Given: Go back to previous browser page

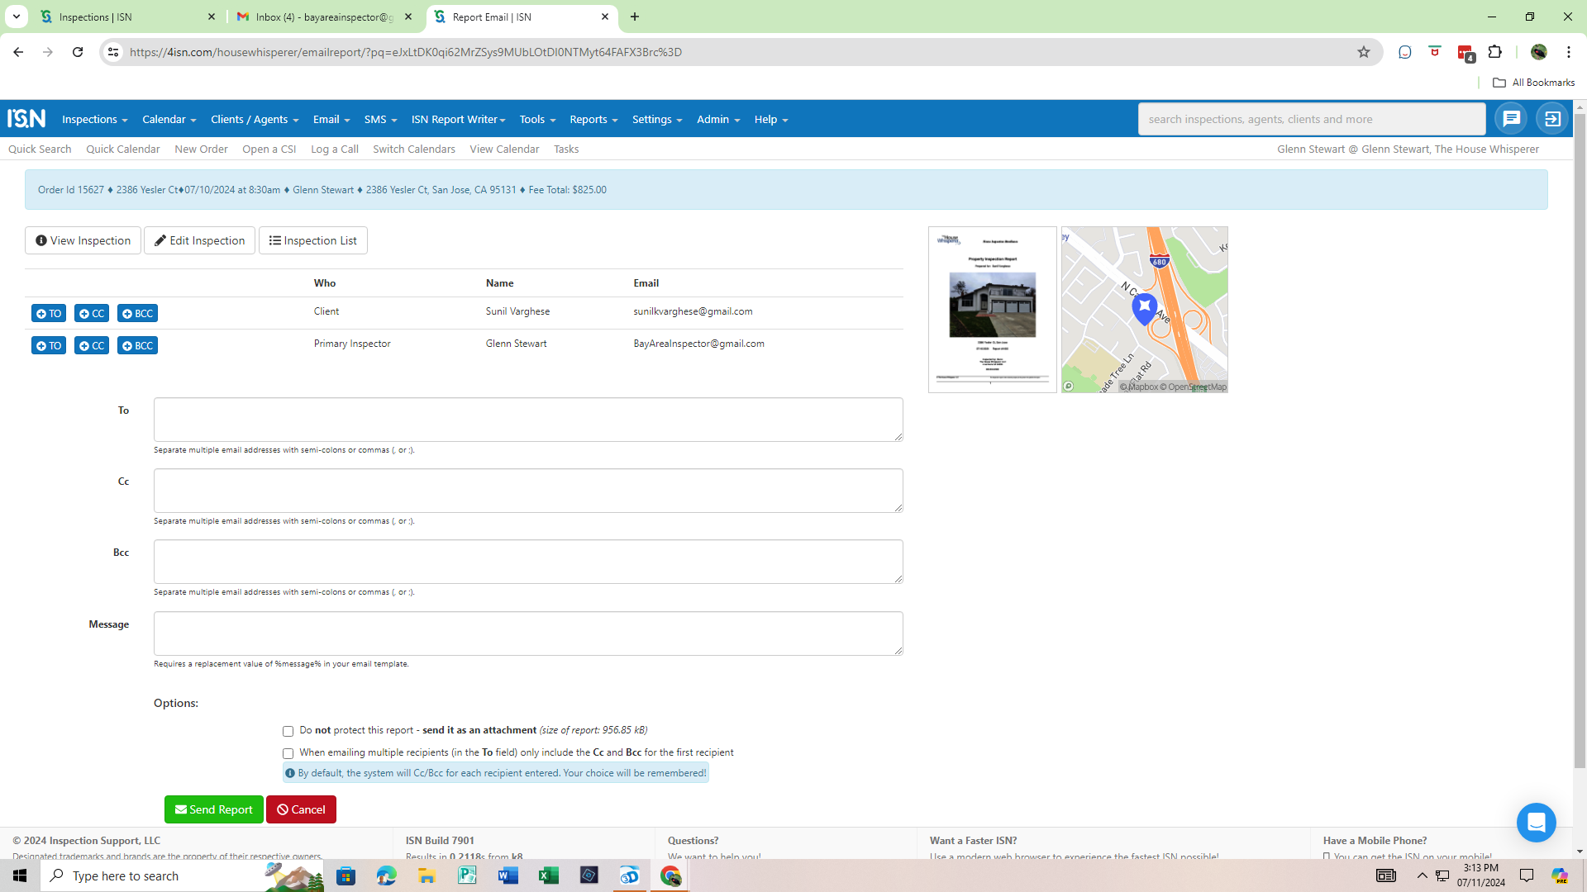Looking at the screenshot, I should point(18,52).
